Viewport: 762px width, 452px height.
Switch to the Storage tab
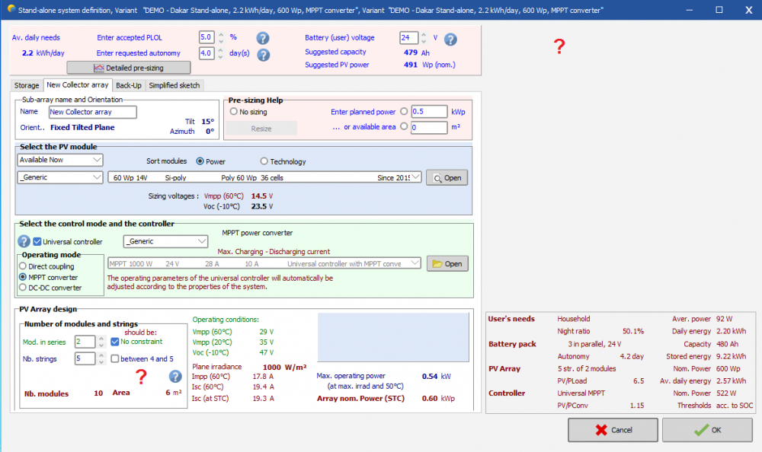[x=26, y=85]
